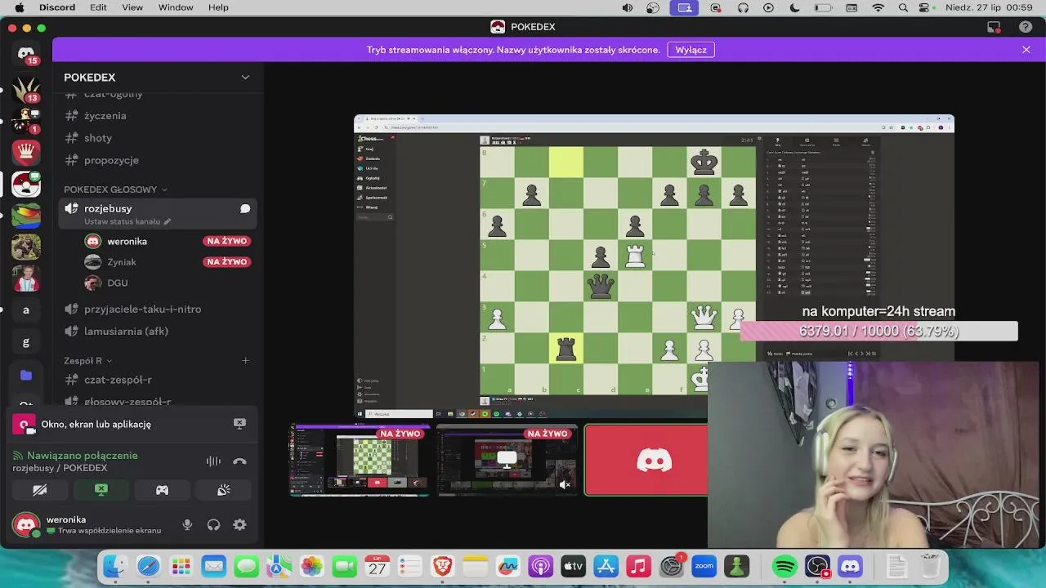1046x588 pixels.
Task: Open the Help menu
Action: [x=218, y=7]
